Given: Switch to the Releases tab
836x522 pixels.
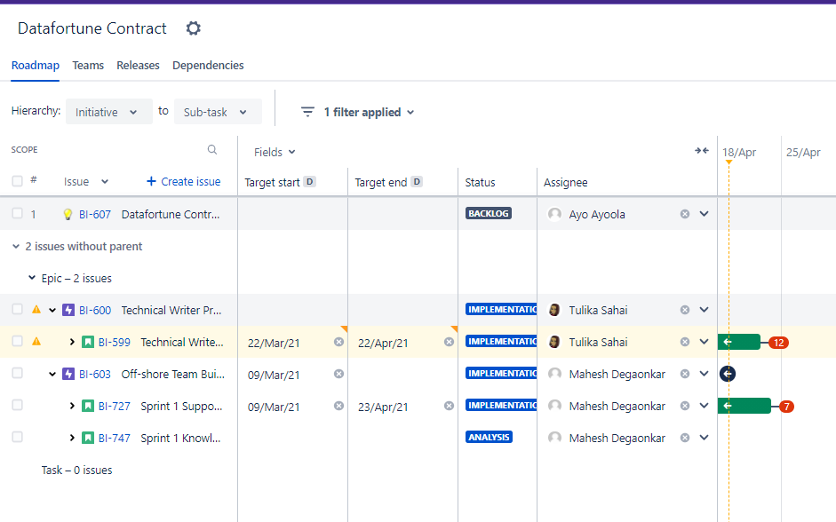Looking at the screenshot, I should point(138,66).
